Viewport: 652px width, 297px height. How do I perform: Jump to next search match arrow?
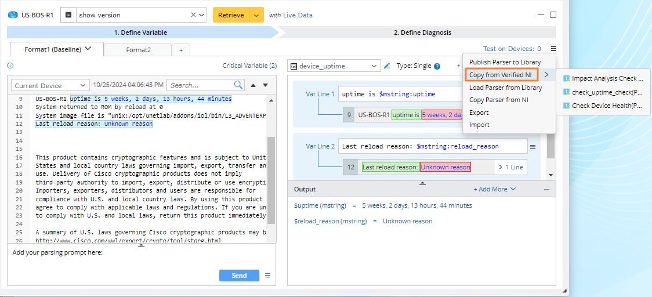coord(265,85)
